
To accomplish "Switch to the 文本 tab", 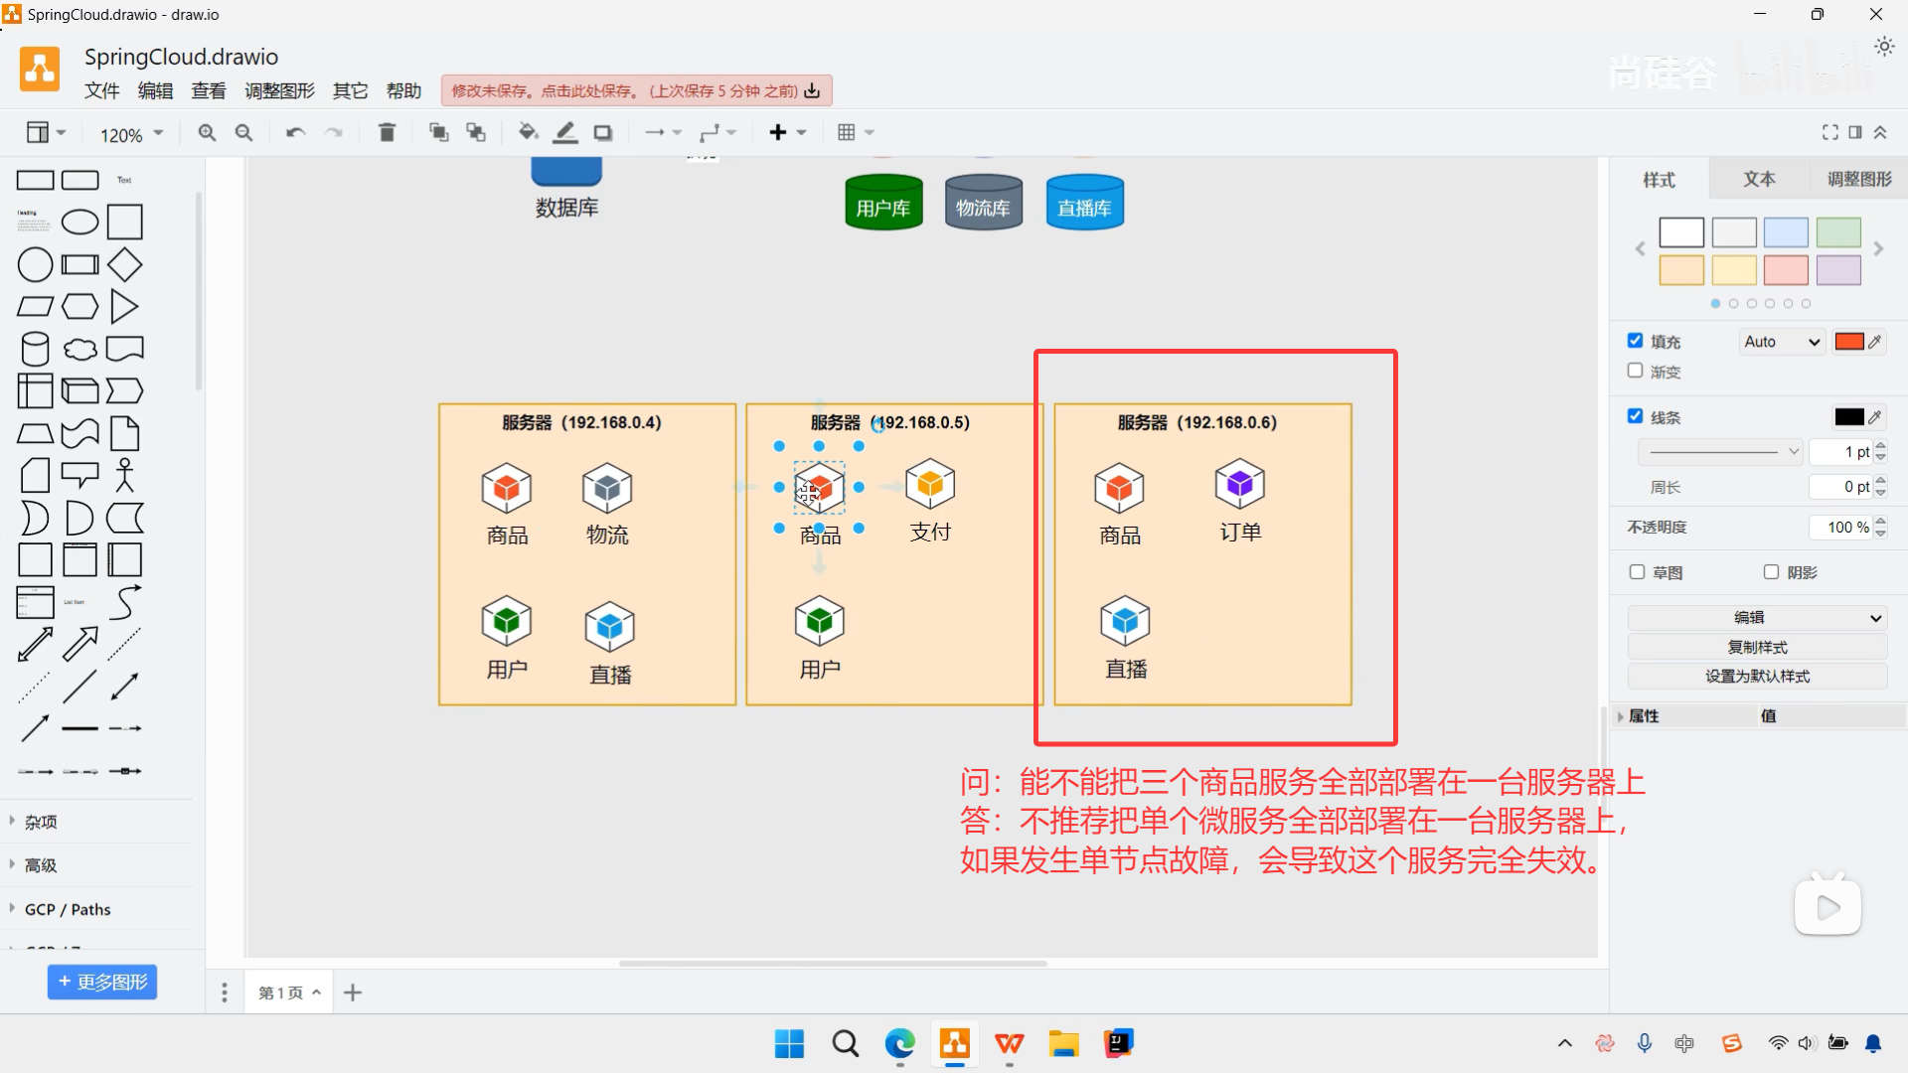I will click(1759, 180).
